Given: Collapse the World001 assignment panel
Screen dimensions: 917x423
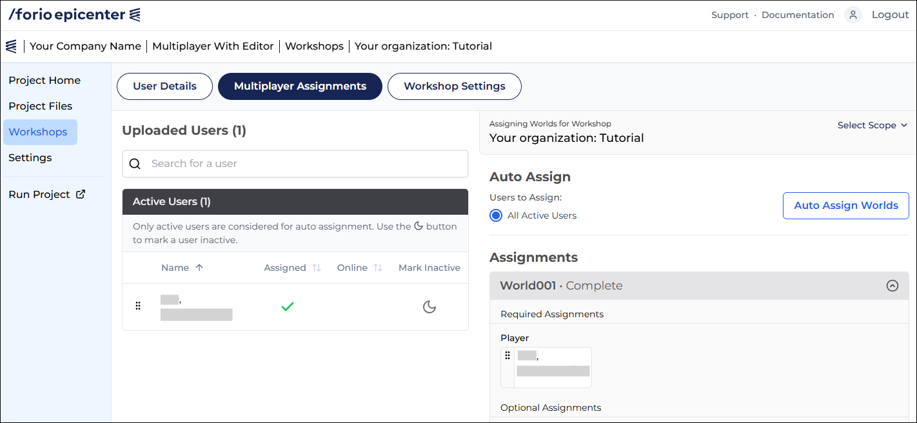Looking at the screenshot, I should 892,286.
